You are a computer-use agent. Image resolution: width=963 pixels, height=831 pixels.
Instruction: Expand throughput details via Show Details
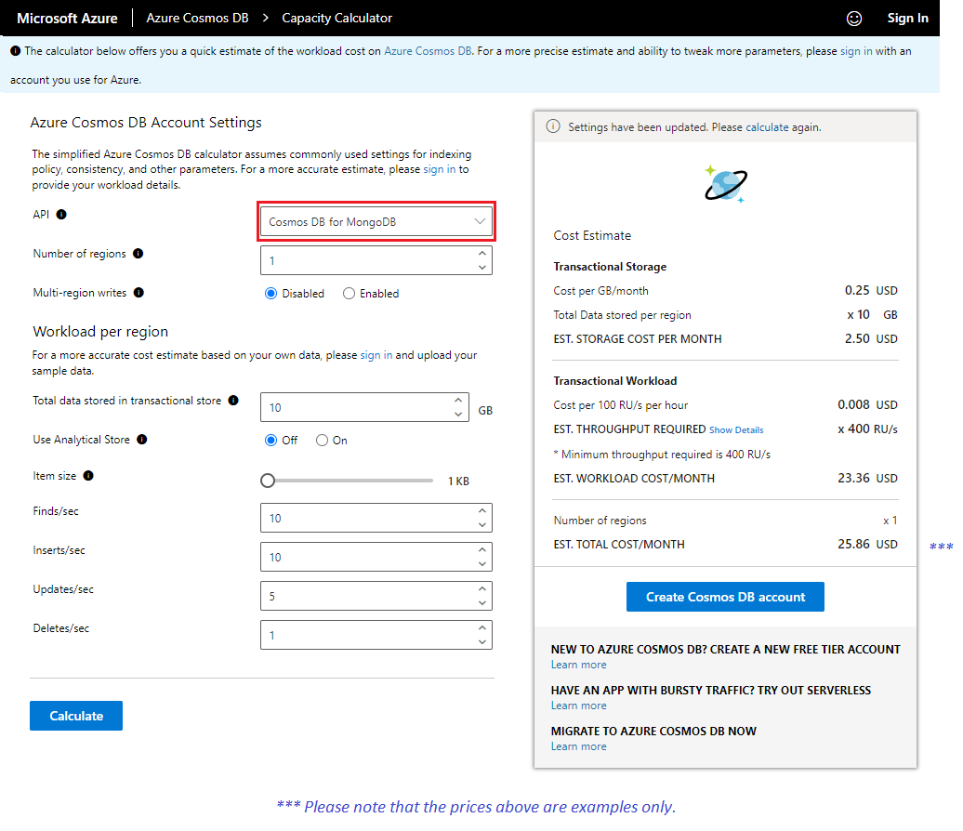735,429
